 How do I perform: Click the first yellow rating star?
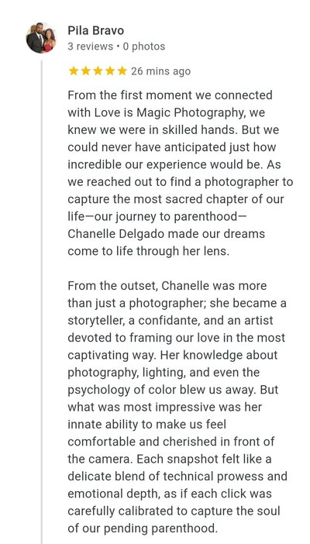[x=74, y=71]
